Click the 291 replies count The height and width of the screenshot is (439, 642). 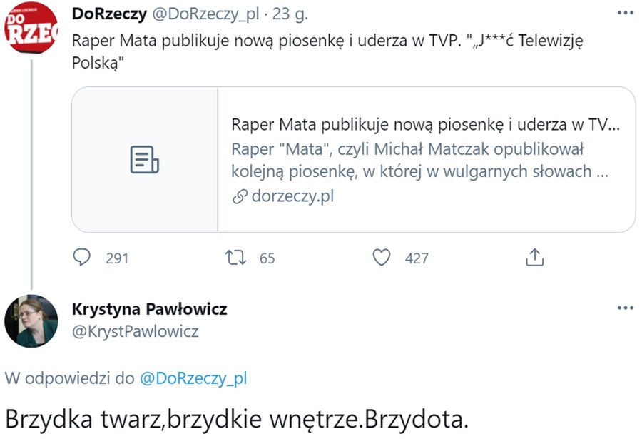click(x=117, y=258)
